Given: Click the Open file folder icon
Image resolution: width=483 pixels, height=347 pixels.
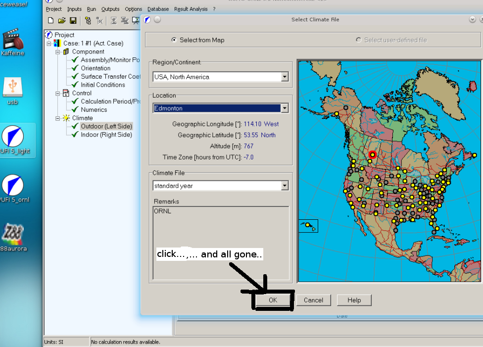Looking at the screenshot, I should (x=62, y=20).
